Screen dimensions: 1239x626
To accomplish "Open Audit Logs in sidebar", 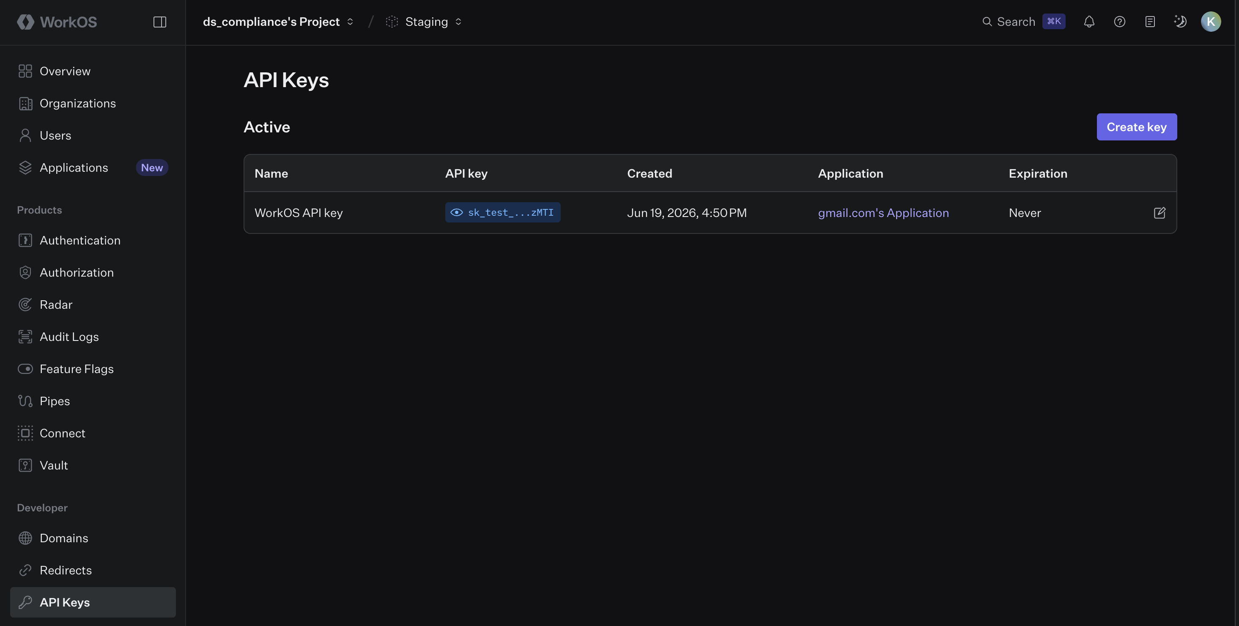I will pos(93,337).
